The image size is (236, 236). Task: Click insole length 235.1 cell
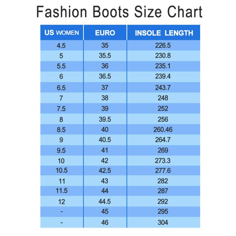164,66
